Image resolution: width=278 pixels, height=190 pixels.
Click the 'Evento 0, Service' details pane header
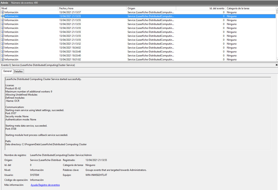[x=38, y=65]
